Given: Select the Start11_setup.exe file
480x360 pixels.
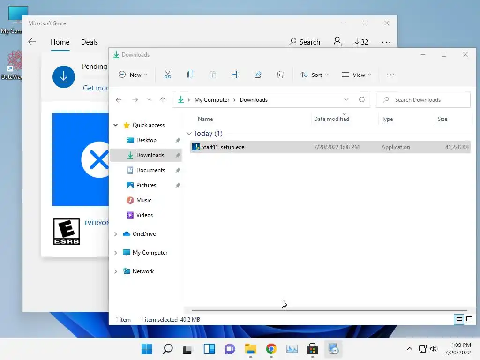Looking at the screenshot, I should click(x=330, y=147).
